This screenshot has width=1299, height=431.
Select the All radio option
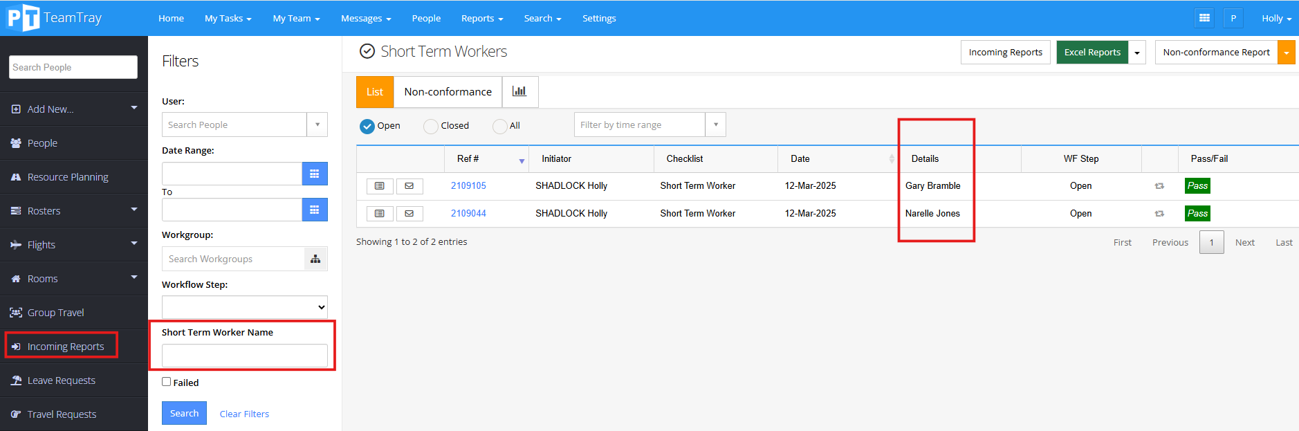point(500,126)
